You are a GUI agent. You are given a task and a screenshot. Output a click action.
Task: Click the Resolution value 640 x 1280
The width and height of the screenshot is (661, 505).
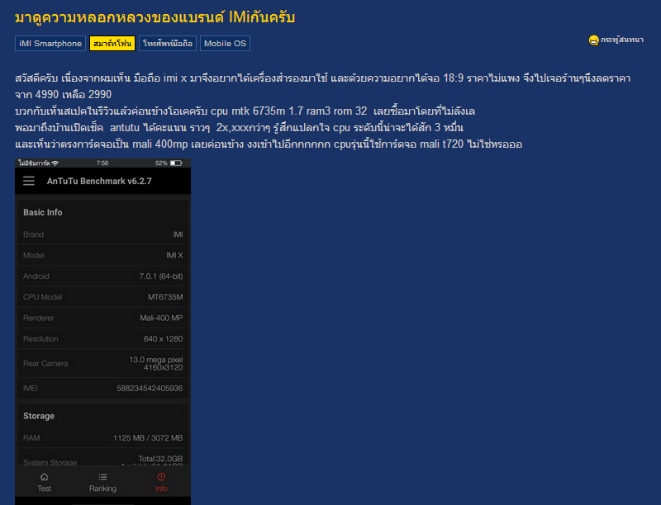click(163, 339)
